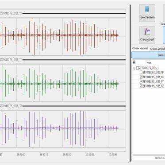Click the 16:35:30 time axis label
The image size is (165, 165).
coord(67,154)
